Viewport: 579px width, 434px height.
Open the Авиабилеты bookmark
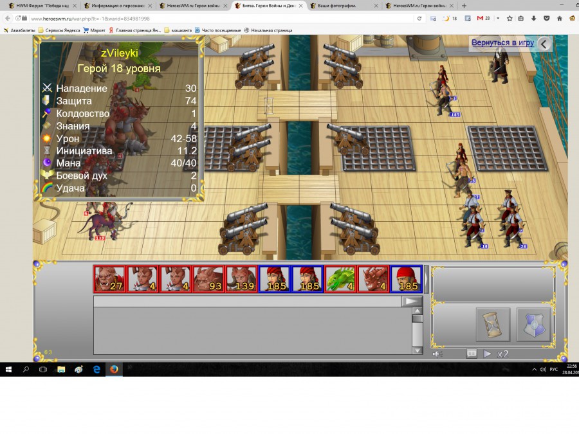[x=19, y=30]
